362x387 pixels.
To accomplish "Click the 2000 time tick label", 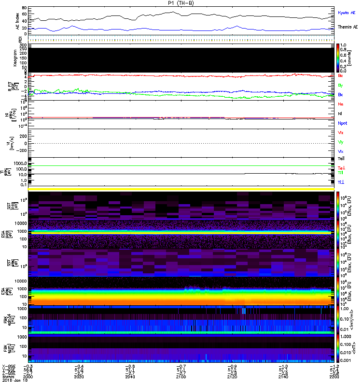I will click(28, 377).
